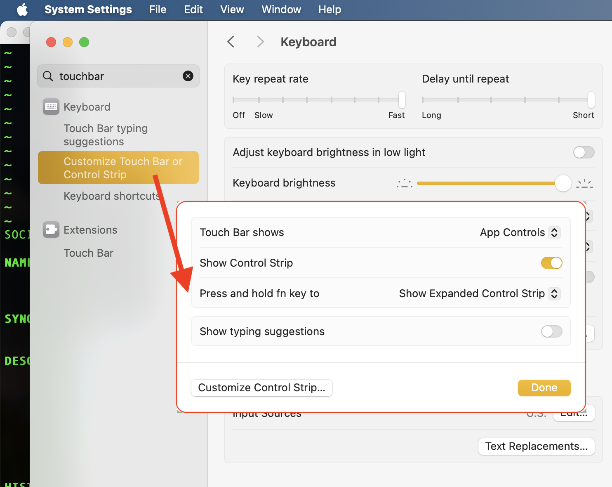This screenshot has width=612, height=487.
Task: Click the Keyboard icon in the sidebar
Action: pyautogui.click(x=50, y=106)
